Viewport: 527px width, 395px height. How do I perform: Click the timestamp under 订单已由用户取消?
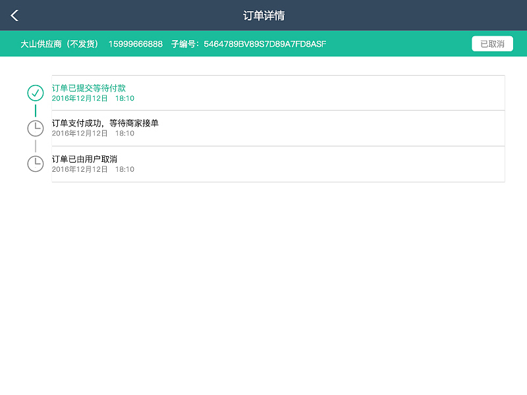coord(93,169)
